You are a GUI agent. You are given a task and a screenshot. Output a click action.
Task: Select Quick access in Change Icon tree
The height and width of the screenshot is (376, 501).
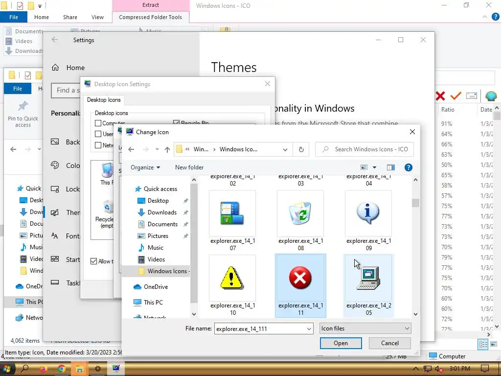point(156,188)
